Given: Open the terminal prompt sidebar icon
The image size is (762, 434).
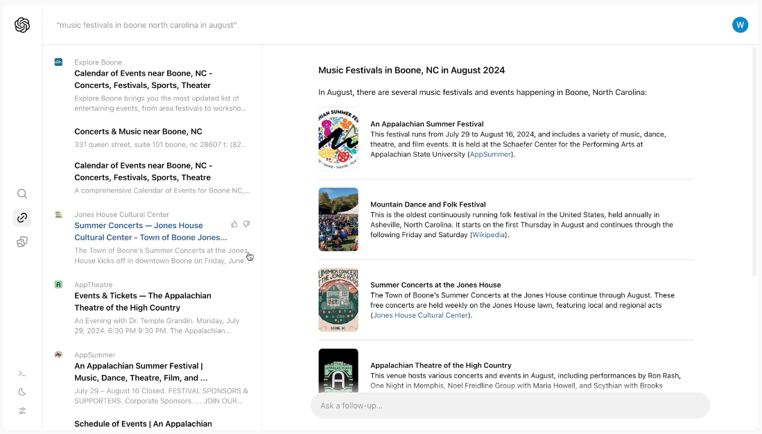Looking at the screenshot, I should (x=22, y=374).
